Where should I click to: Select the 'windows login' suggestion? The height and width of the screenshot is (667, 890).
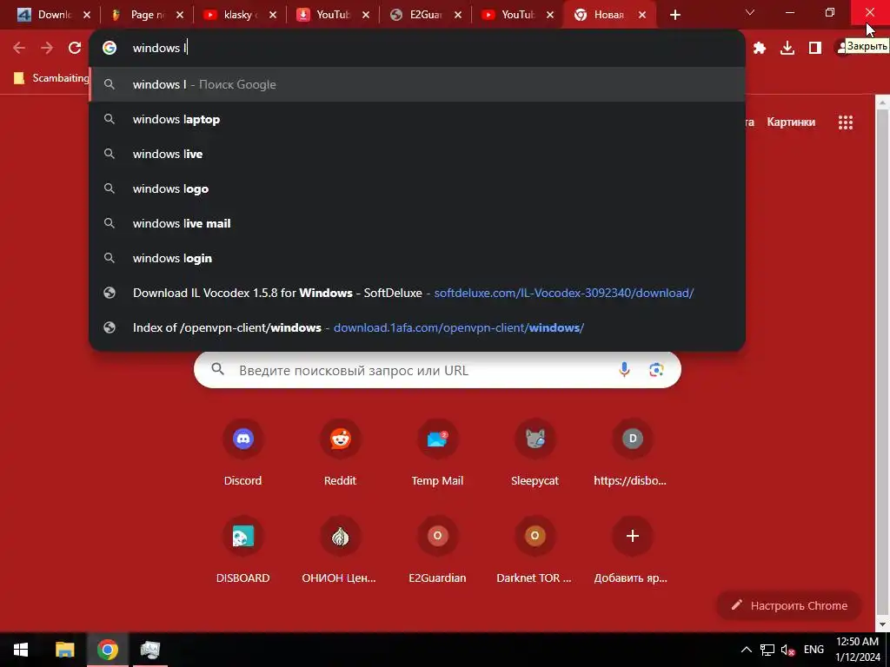pos(417,258)
